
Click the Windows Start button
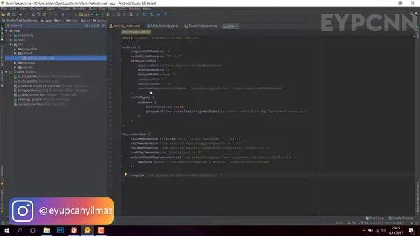coord(7,230)
